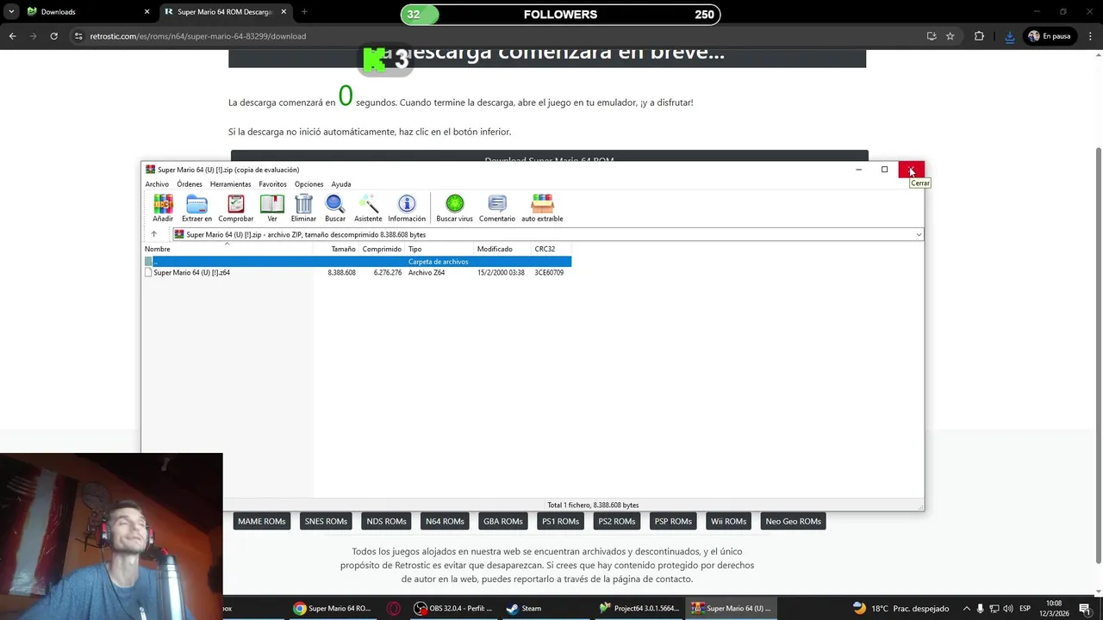1103x620 pixels.
Task: Click the Extraer en toolbar icon
Action: tap(196, 208)
